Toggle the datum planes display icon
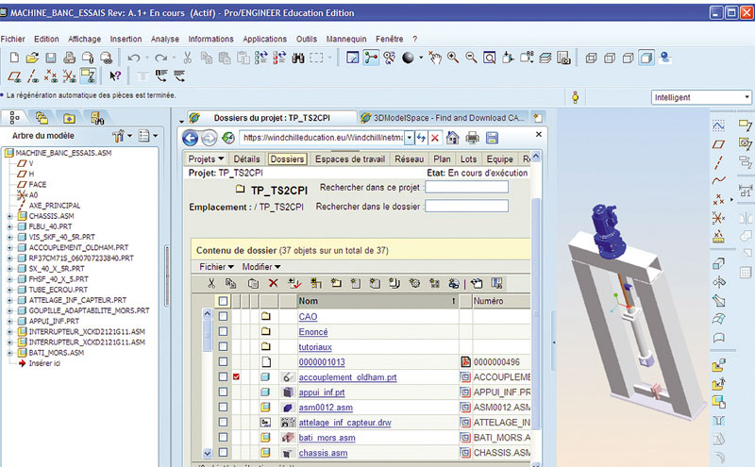Viewport: 755px width, 467px height. (x=14, y=75)
